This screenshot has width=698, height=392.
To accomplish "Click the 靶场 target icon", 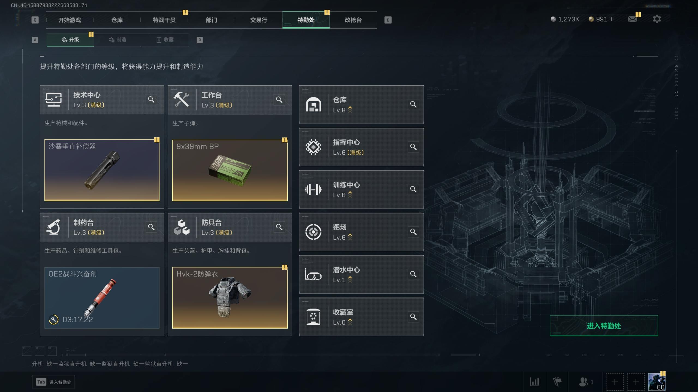I will [313, 232].
